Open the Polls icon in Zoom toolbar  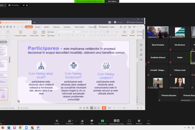click(82, 121)
